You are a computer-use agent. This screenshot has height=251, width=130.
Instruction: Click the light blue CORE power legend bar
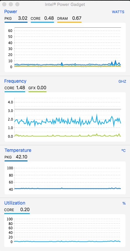[42, 22]
